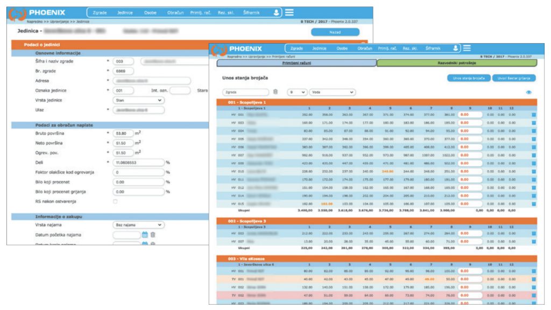Open the user profile icon in front window

tap(456, 48)
